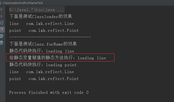Expand the folded D:\Java1.7\bin\java command
Screen dimensions: 174x102
[37, 10]
